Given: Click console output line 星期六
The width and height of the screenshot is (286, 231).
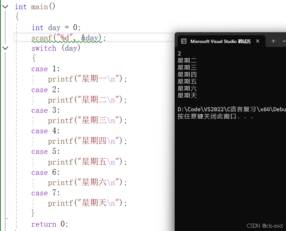Looking at the screenshot, I should (187, 89).
